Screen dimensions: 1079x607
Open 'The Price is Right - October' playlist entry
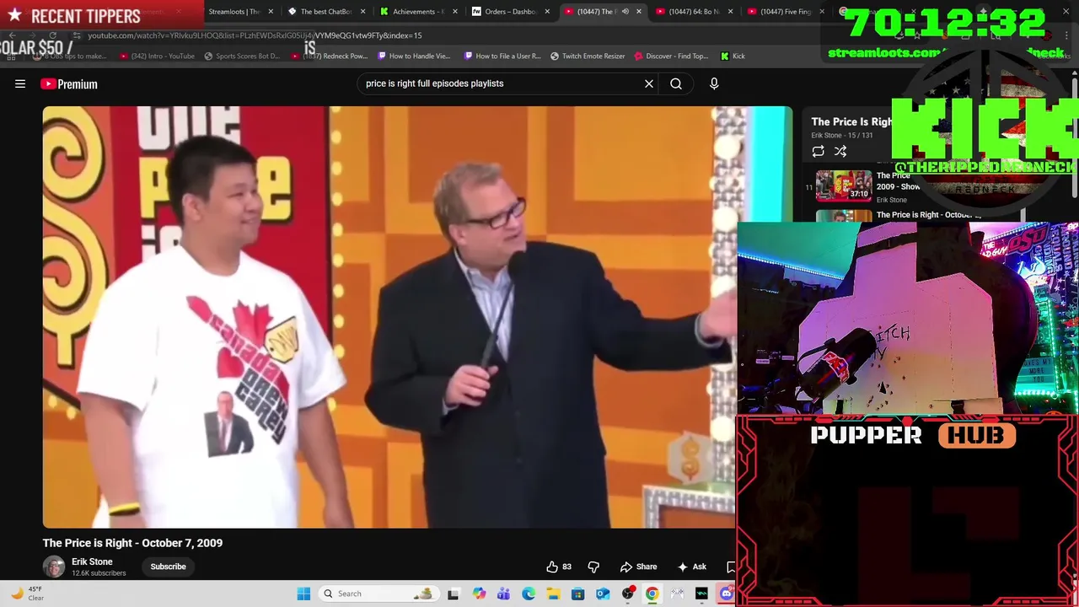[928, 215]
